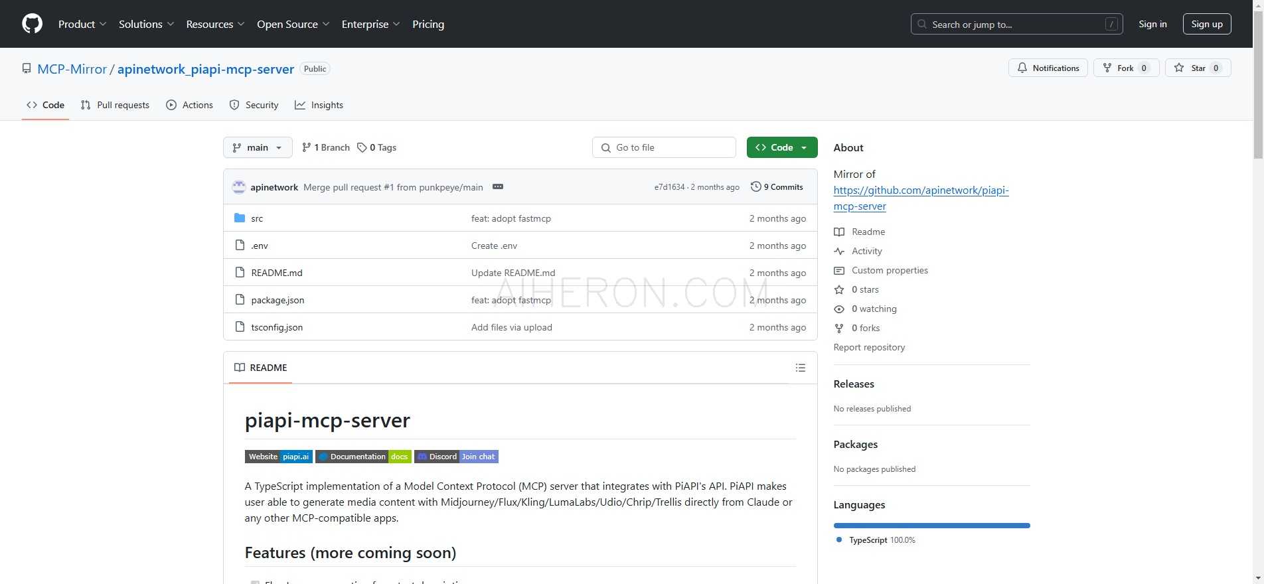Click the tsconfig.json file icon
Viewport: 1264px width, 584px height.
tap(240, 327)
